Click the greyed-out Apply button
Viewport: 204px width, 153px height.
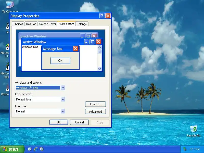tap(100, 122)
